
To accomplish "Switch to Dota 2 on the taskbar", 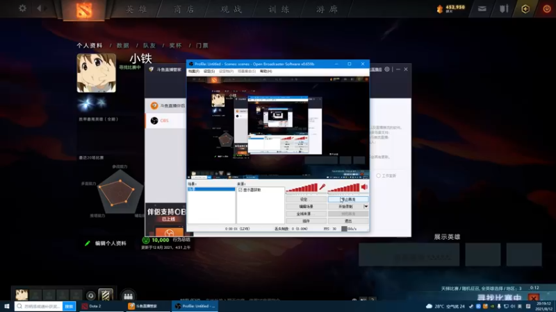I will tap(101, 306).
